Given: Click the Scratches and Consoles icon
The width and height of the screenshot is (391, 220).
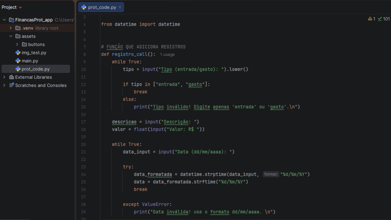Looking at the screenshot, I should [12, 85].
